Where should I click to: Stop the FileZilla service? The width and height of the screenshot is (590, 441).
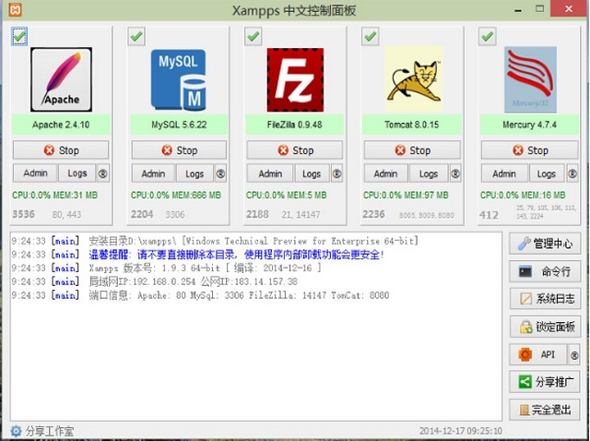click(295, 150)
